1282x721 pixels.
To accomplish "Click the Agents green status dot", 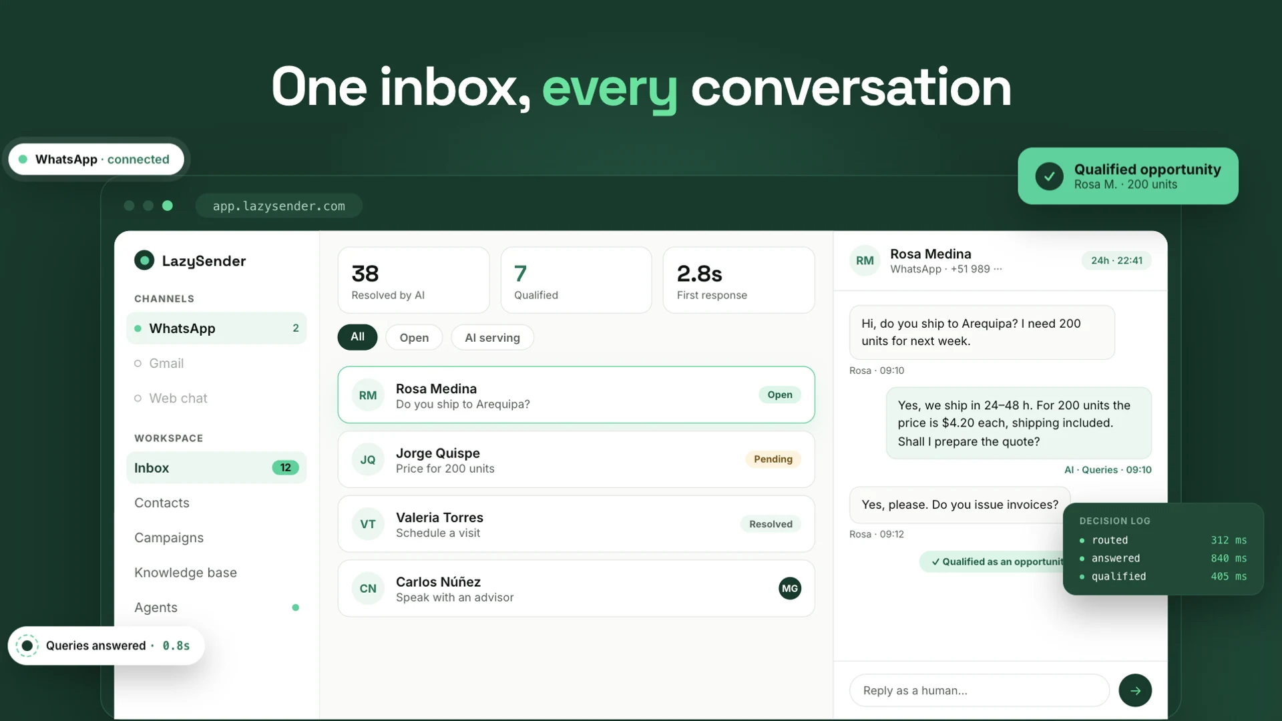I will click(x=296, y=608).
